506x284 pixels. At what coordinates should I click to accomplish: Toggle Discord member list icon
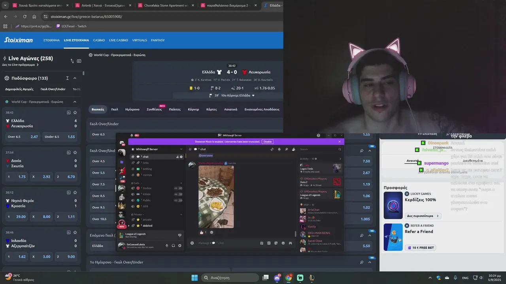(293, 149)
